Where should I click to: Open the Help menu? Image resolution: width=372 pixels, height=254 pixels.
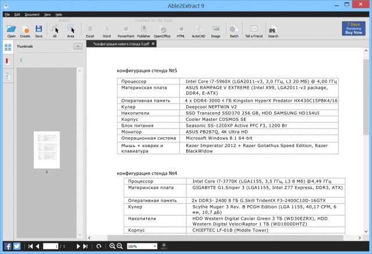tap(59, 15)
